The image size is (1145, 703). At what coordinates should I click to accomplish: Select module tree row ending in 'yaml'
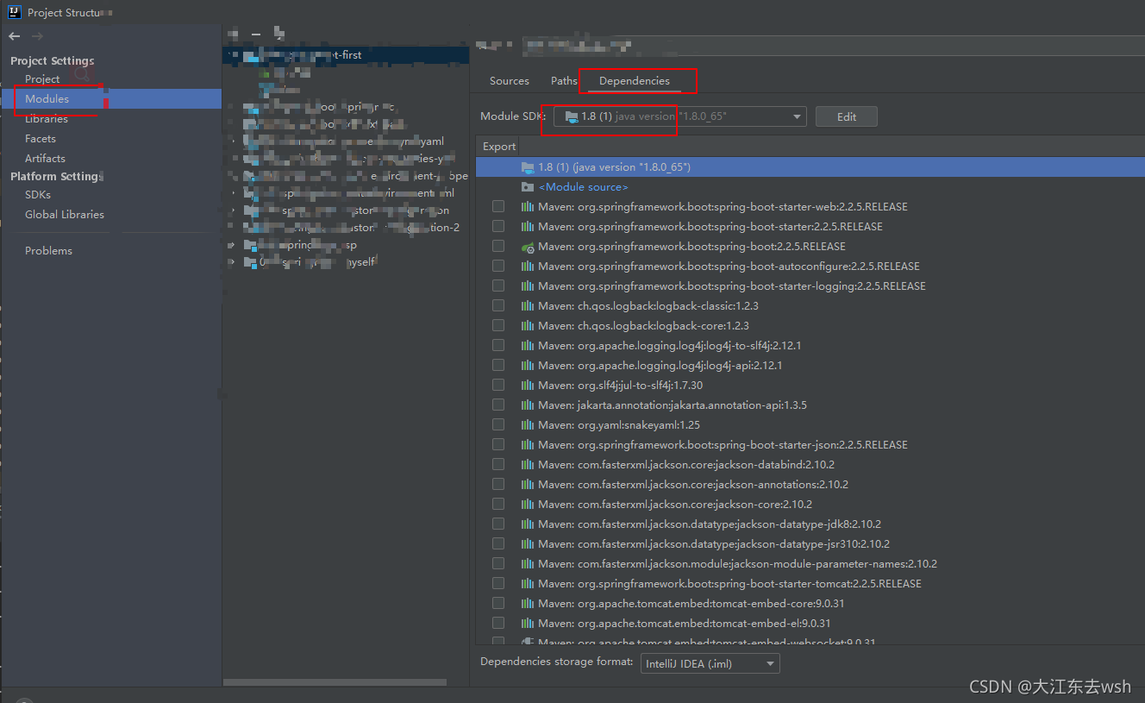(x=345, y=141)
